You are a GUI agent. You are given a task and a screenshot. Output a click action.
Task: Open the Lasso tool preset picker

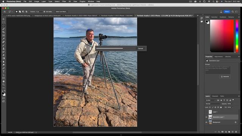click(x=11, y=12)
